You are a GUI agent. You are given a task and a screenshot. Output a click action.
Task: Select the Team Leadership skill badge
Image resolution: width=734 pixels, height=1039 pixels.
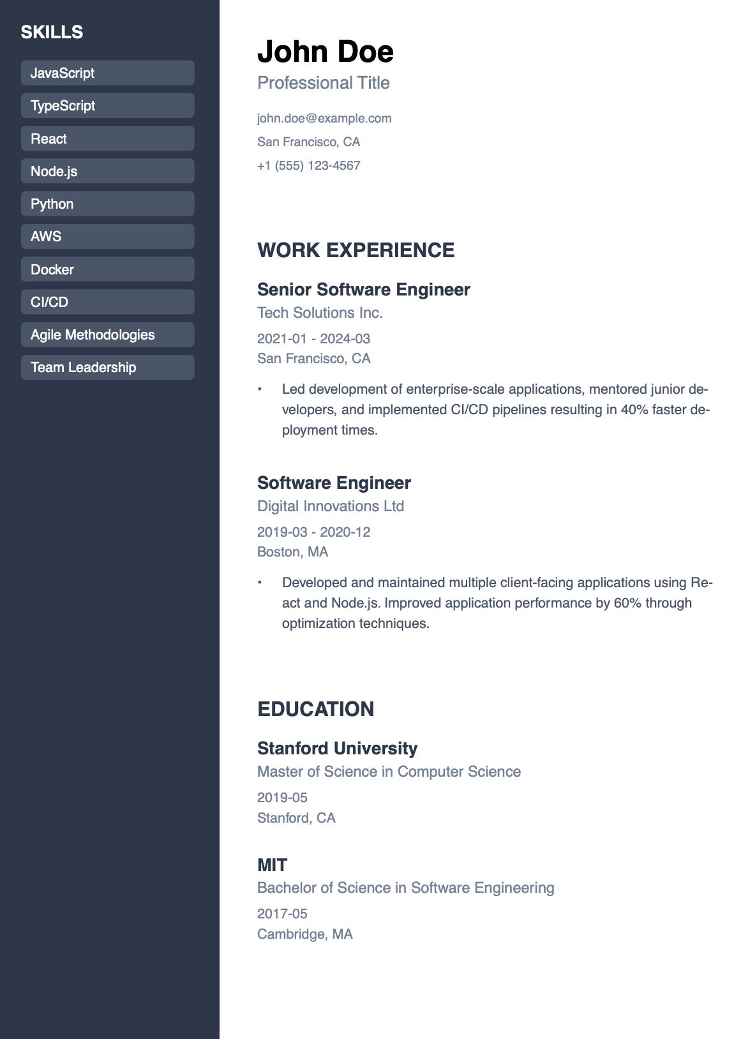click(107, 367)
